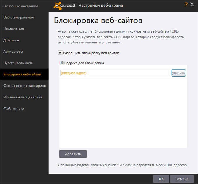The image size is (198, 184).
Task: Open Основные настройки section
Action: pyautogui.click(x=21, y=6)
